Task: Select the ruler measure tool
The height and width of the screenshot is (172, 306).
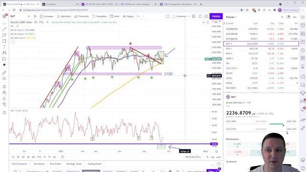Action: (4, 73)
